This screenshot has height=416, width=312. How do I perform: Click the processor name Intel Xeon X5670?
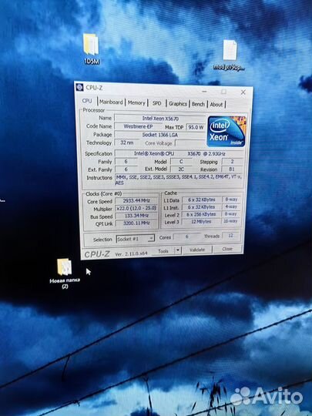(x=160, y=119)
